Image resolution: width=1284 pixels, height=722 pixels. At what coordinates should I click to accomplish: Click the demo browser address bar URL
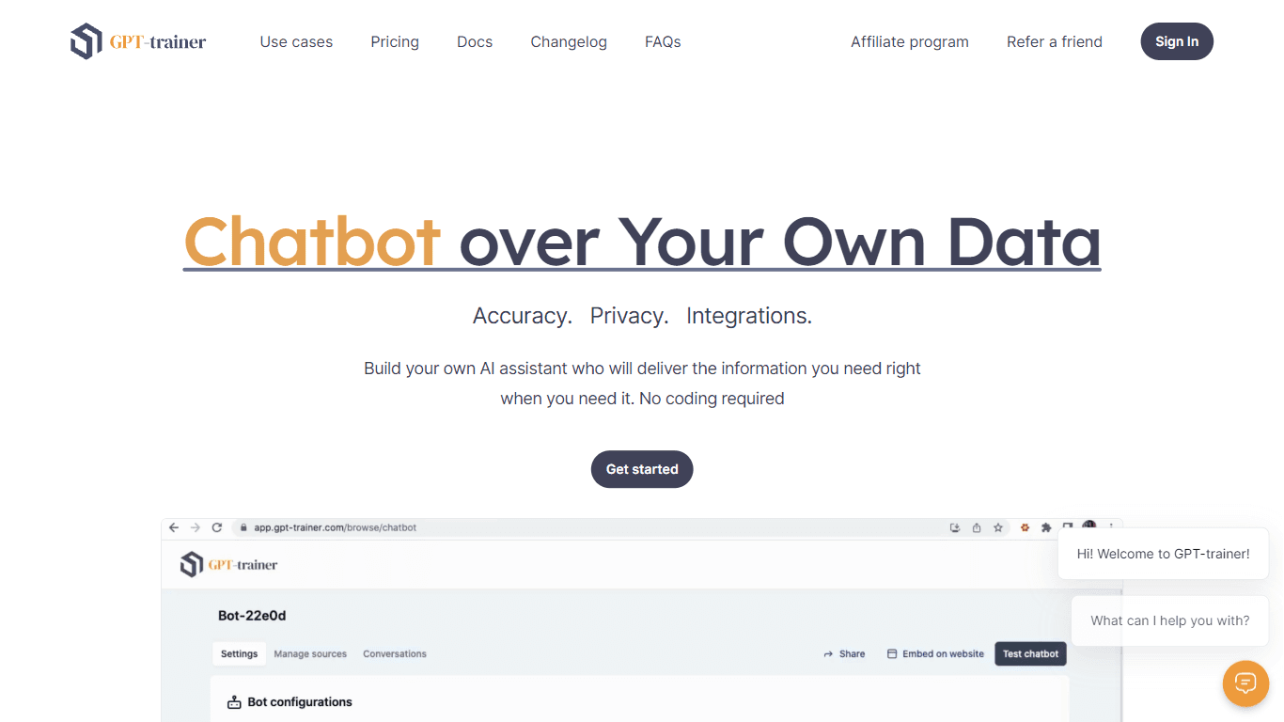[x=335, y=528]
